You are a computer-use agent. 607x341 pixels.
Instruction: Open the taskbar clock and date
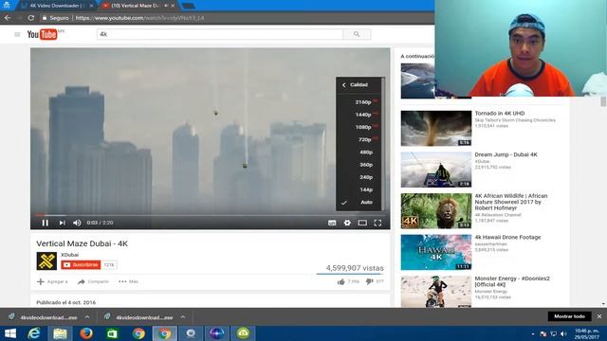[x=587, y=333]
